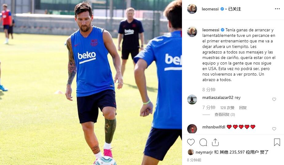Open neymarjr profile link
This screenshot has width=284, height=165.
pyautogui.click(x=204, y=152)
